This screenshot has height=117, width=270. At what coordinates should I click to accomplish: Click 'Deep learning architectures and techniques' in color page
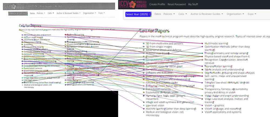(x=171, y=76)
